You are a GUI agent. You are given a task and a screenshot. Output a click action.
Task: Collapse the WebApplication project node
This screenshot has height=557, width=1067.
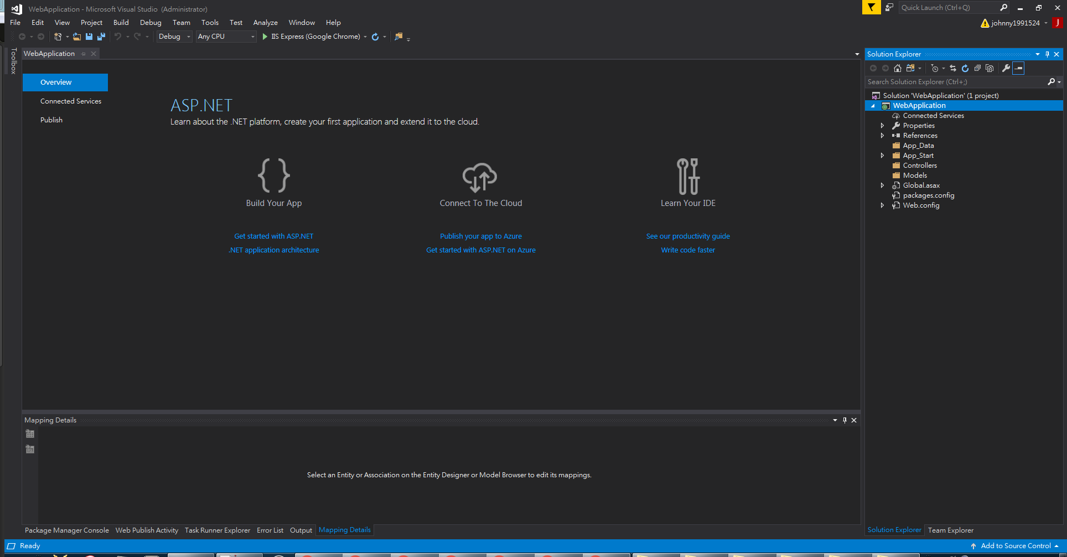point(873,106)
